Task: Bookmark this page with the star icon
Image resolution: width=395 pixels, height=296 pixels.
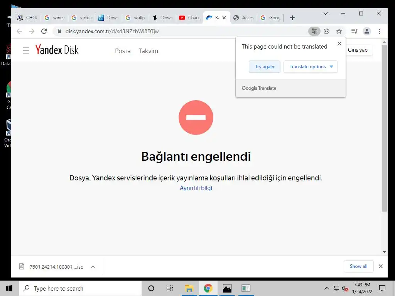Action: pyautogui.click(x=339, y=31)
